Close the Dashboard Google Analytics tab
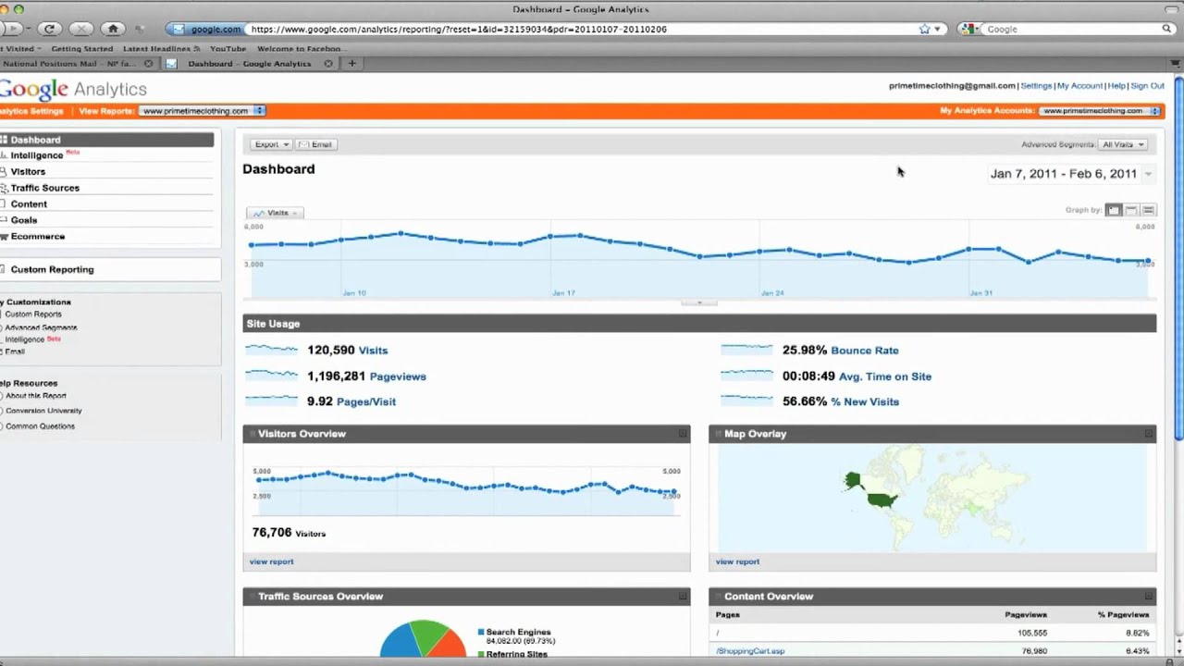Viewport: 1184px width, 666px height. click(x=329, y=64)
